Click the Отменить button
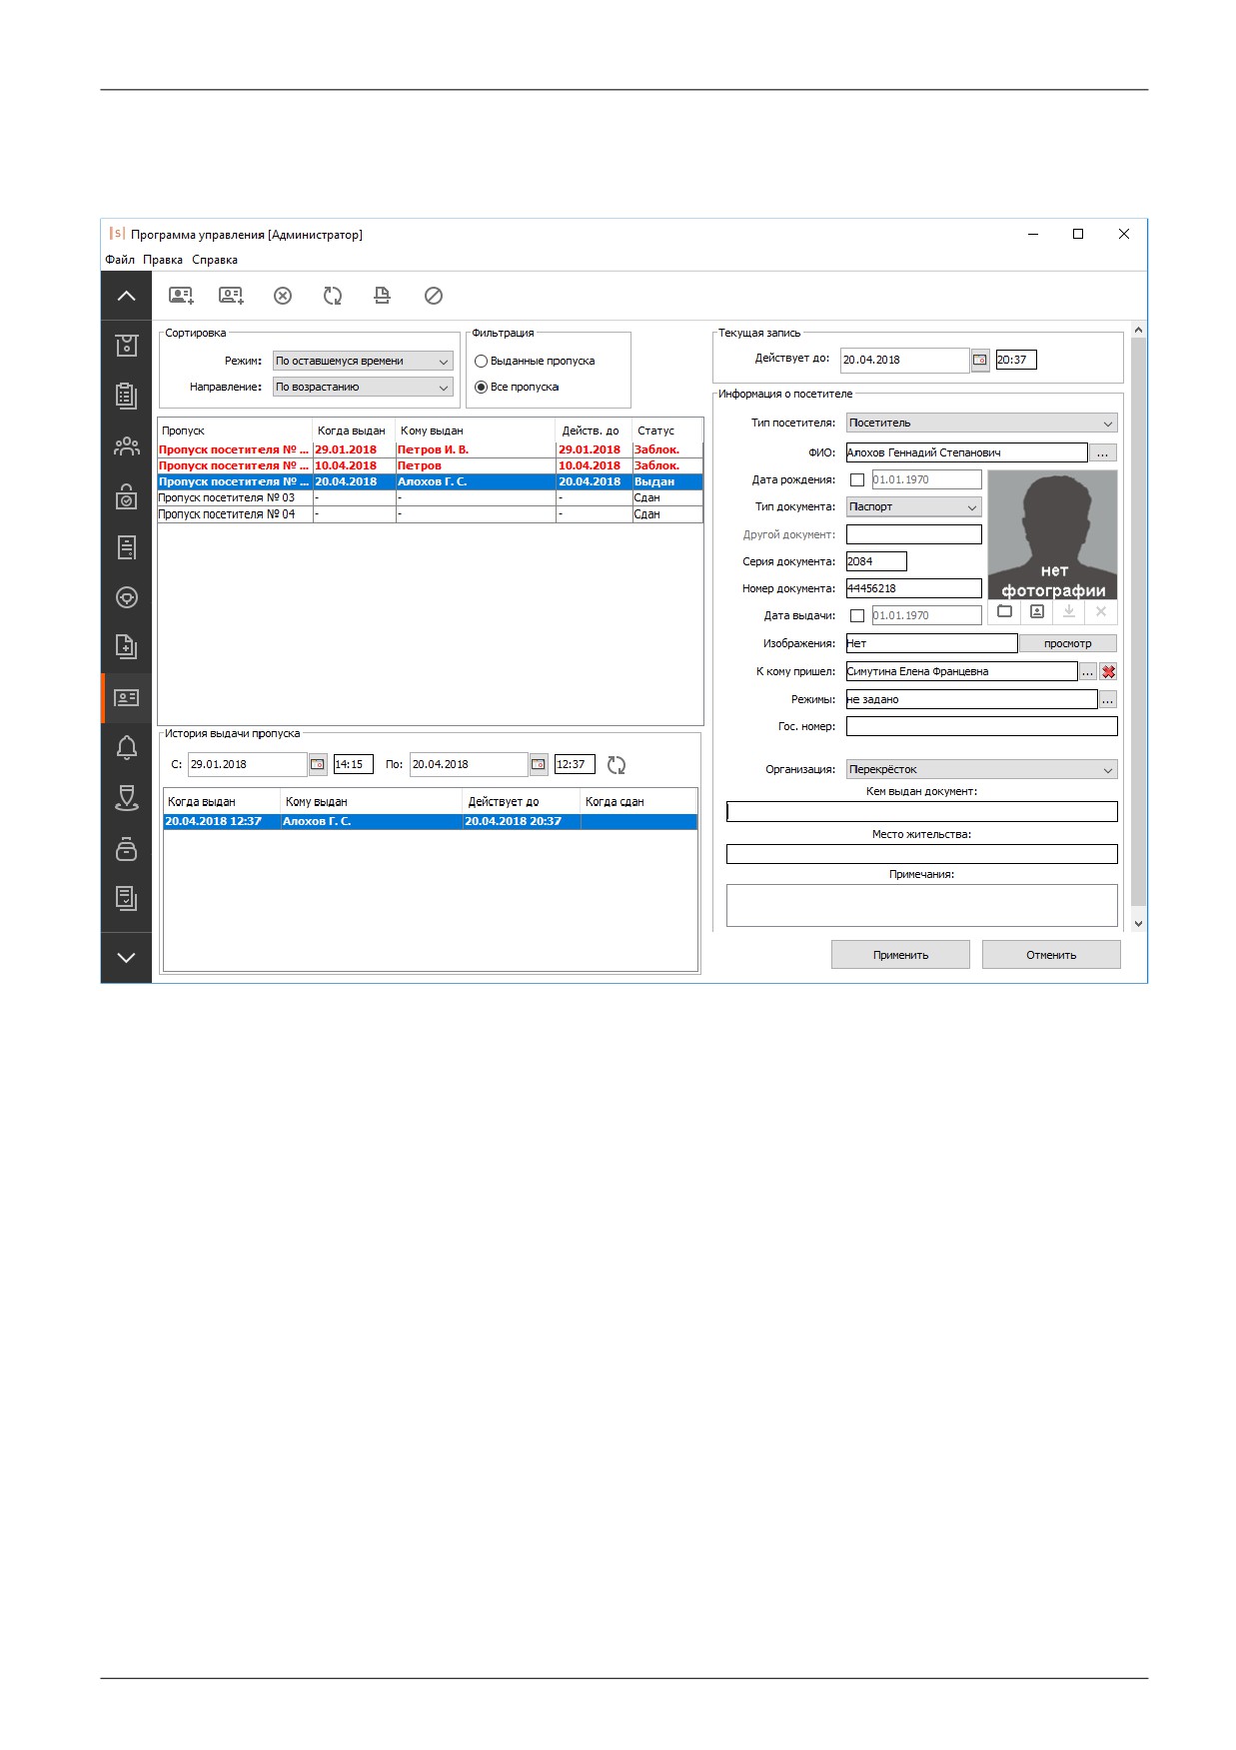Image resolution: width=1236 pixels, height=1750 pixels. (1051, 955)
